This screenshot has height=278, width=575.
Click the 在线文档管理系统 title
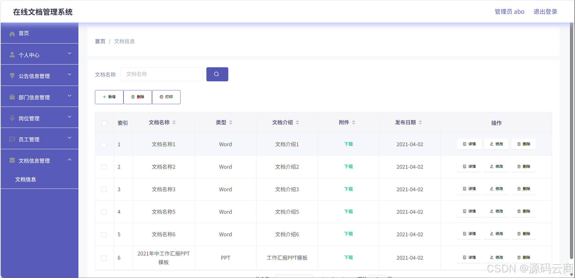pyautogui.click(x=43, y=12)
